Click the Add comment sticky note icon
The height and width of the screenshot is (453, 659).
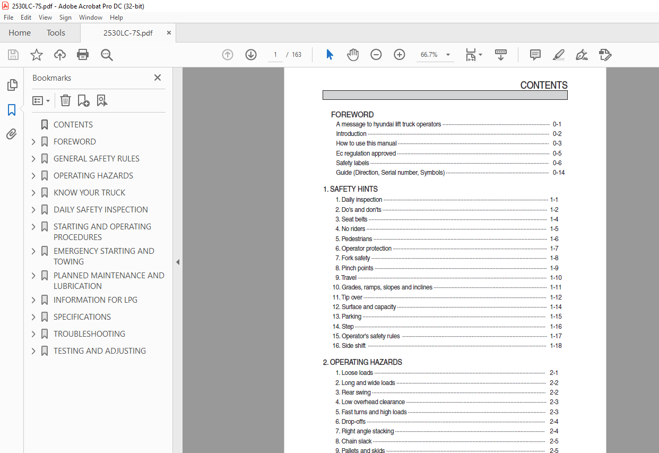(535, 55)
